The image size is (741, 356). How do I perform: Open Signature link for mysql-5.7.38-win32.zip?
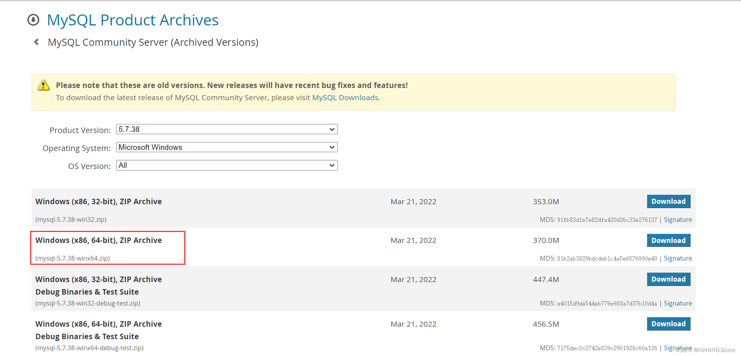coord(678,219)
